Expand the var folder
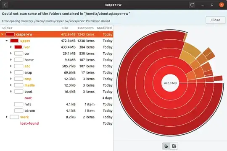227x151 pixels. (x=11, y=47)
